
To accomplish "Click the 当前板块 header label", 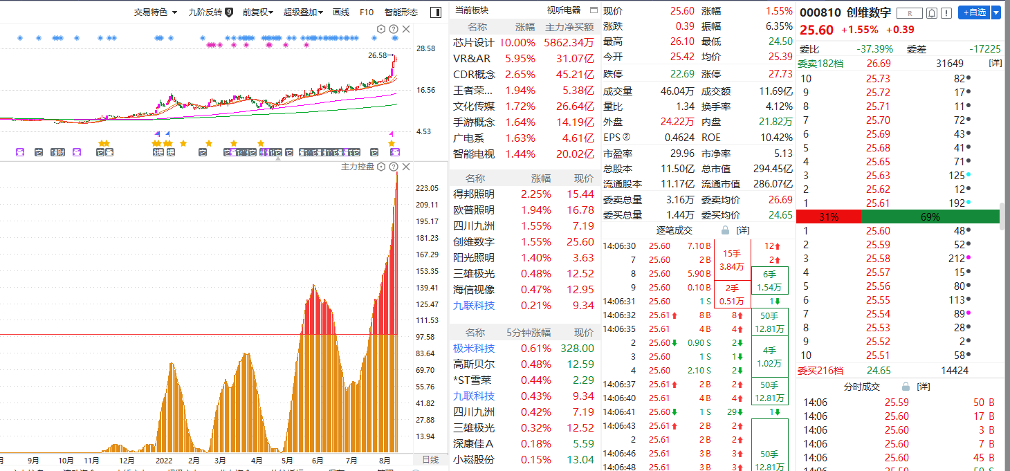I will (471, 10).
